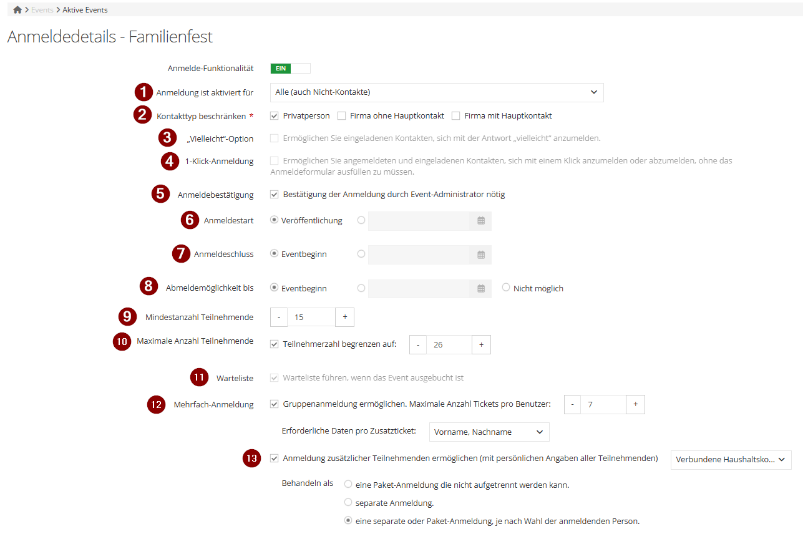Click the Anmeldestart custom date field
The width and height of the screenshot is (803, 534).
418,221
